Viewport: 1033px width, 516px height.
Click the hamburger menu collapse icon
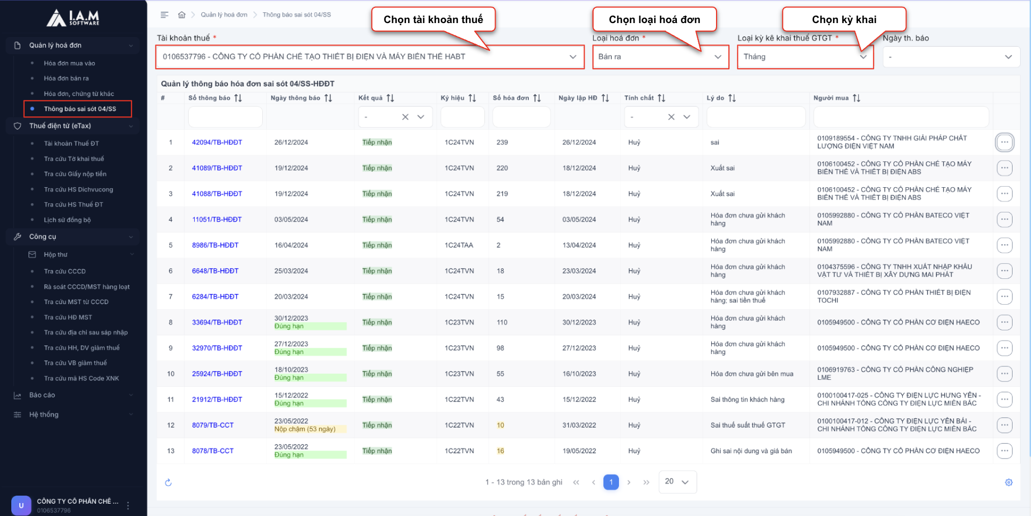point(165,14)
